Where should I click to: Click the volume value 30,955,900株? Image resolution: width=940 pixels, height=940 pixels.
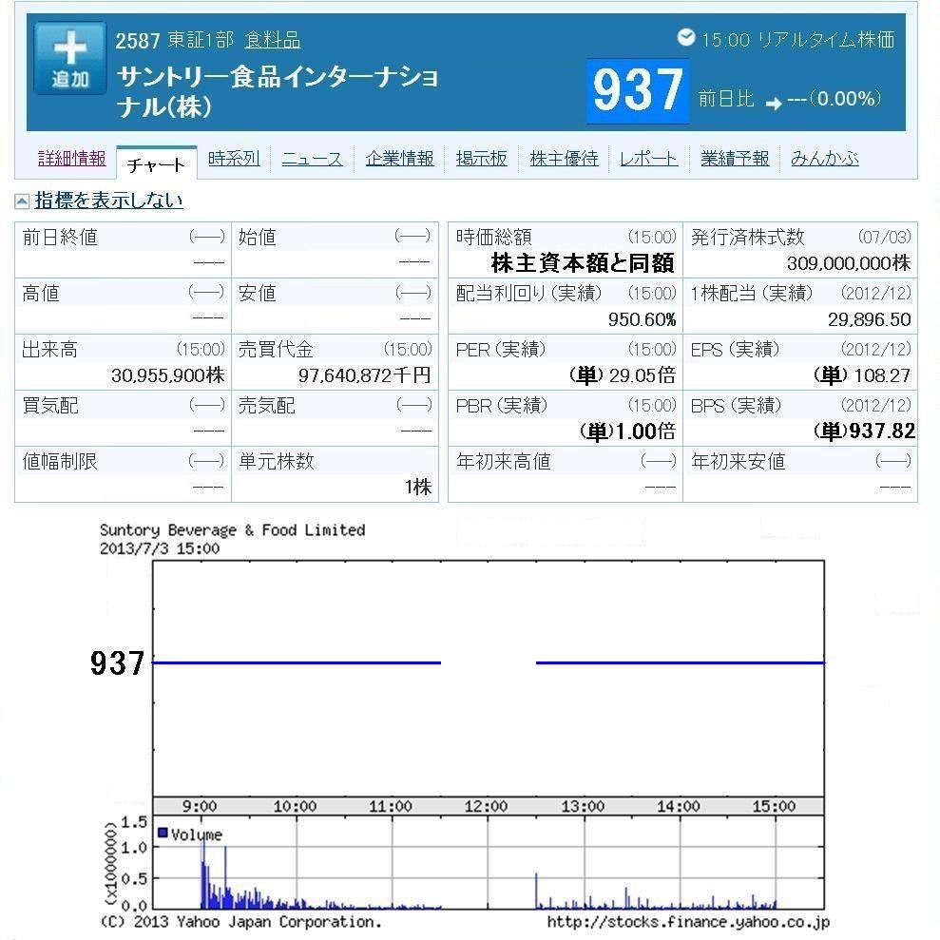click(x=168, y=375)
